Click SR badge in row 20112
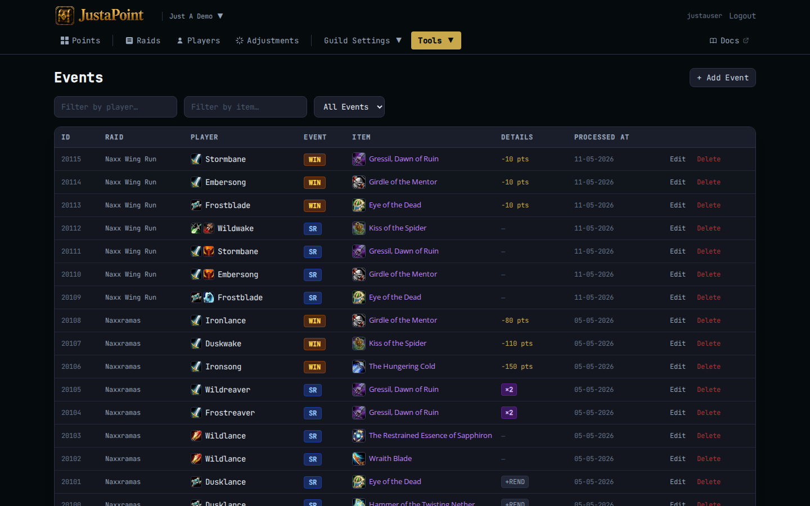 (x=313, y=229)
